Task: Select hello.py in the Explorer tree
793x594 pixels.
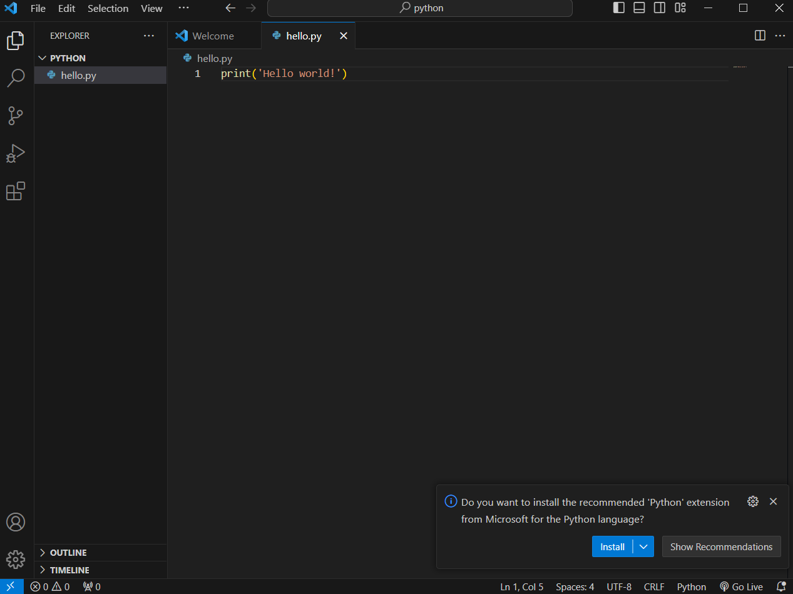Action: 101,75
